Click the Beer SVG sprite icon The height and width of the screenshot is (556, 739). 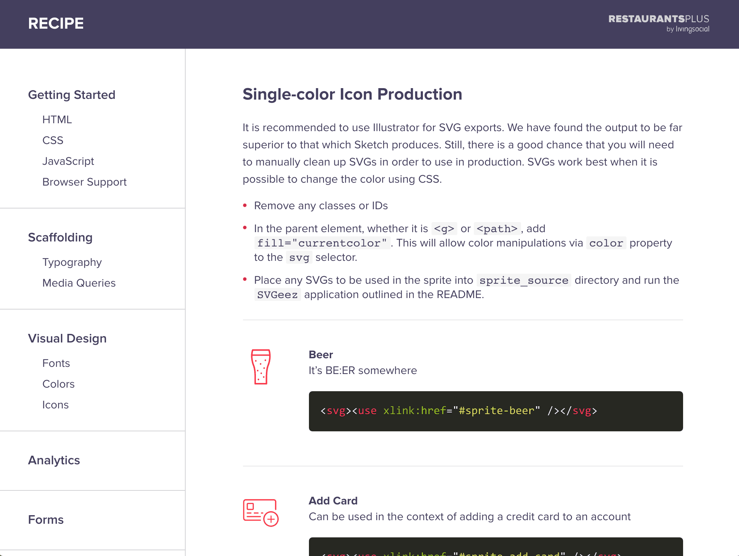[x=261, y=365]
